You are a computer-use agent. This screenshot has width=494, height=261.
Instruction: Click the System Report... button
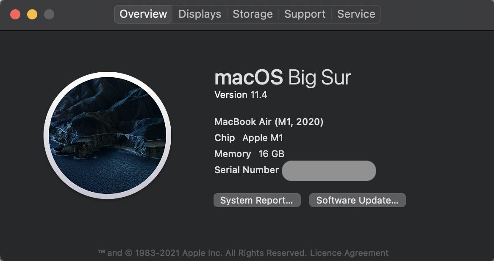tap(257, 200)
